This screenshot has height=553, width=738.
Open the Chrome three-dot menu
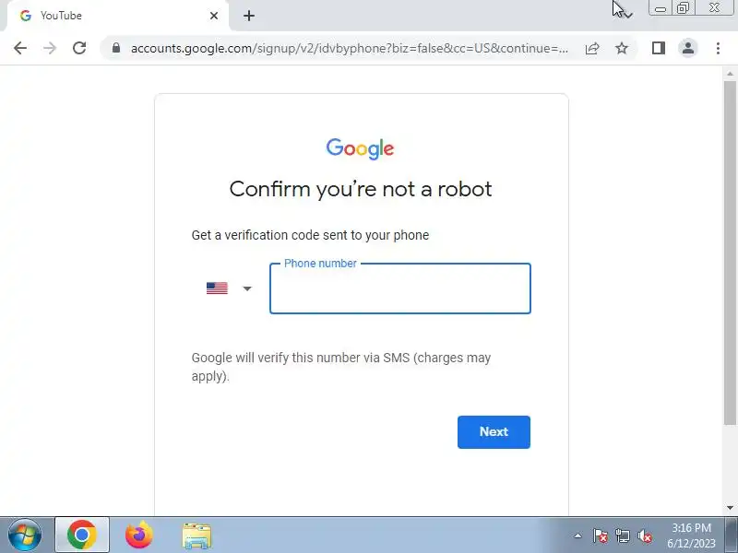click(718, 48)
